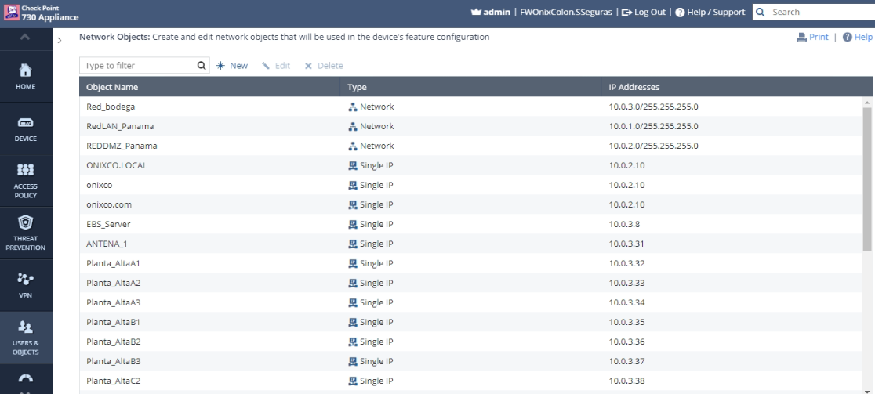Open the Device section in sidebar

tap(26, 129)
